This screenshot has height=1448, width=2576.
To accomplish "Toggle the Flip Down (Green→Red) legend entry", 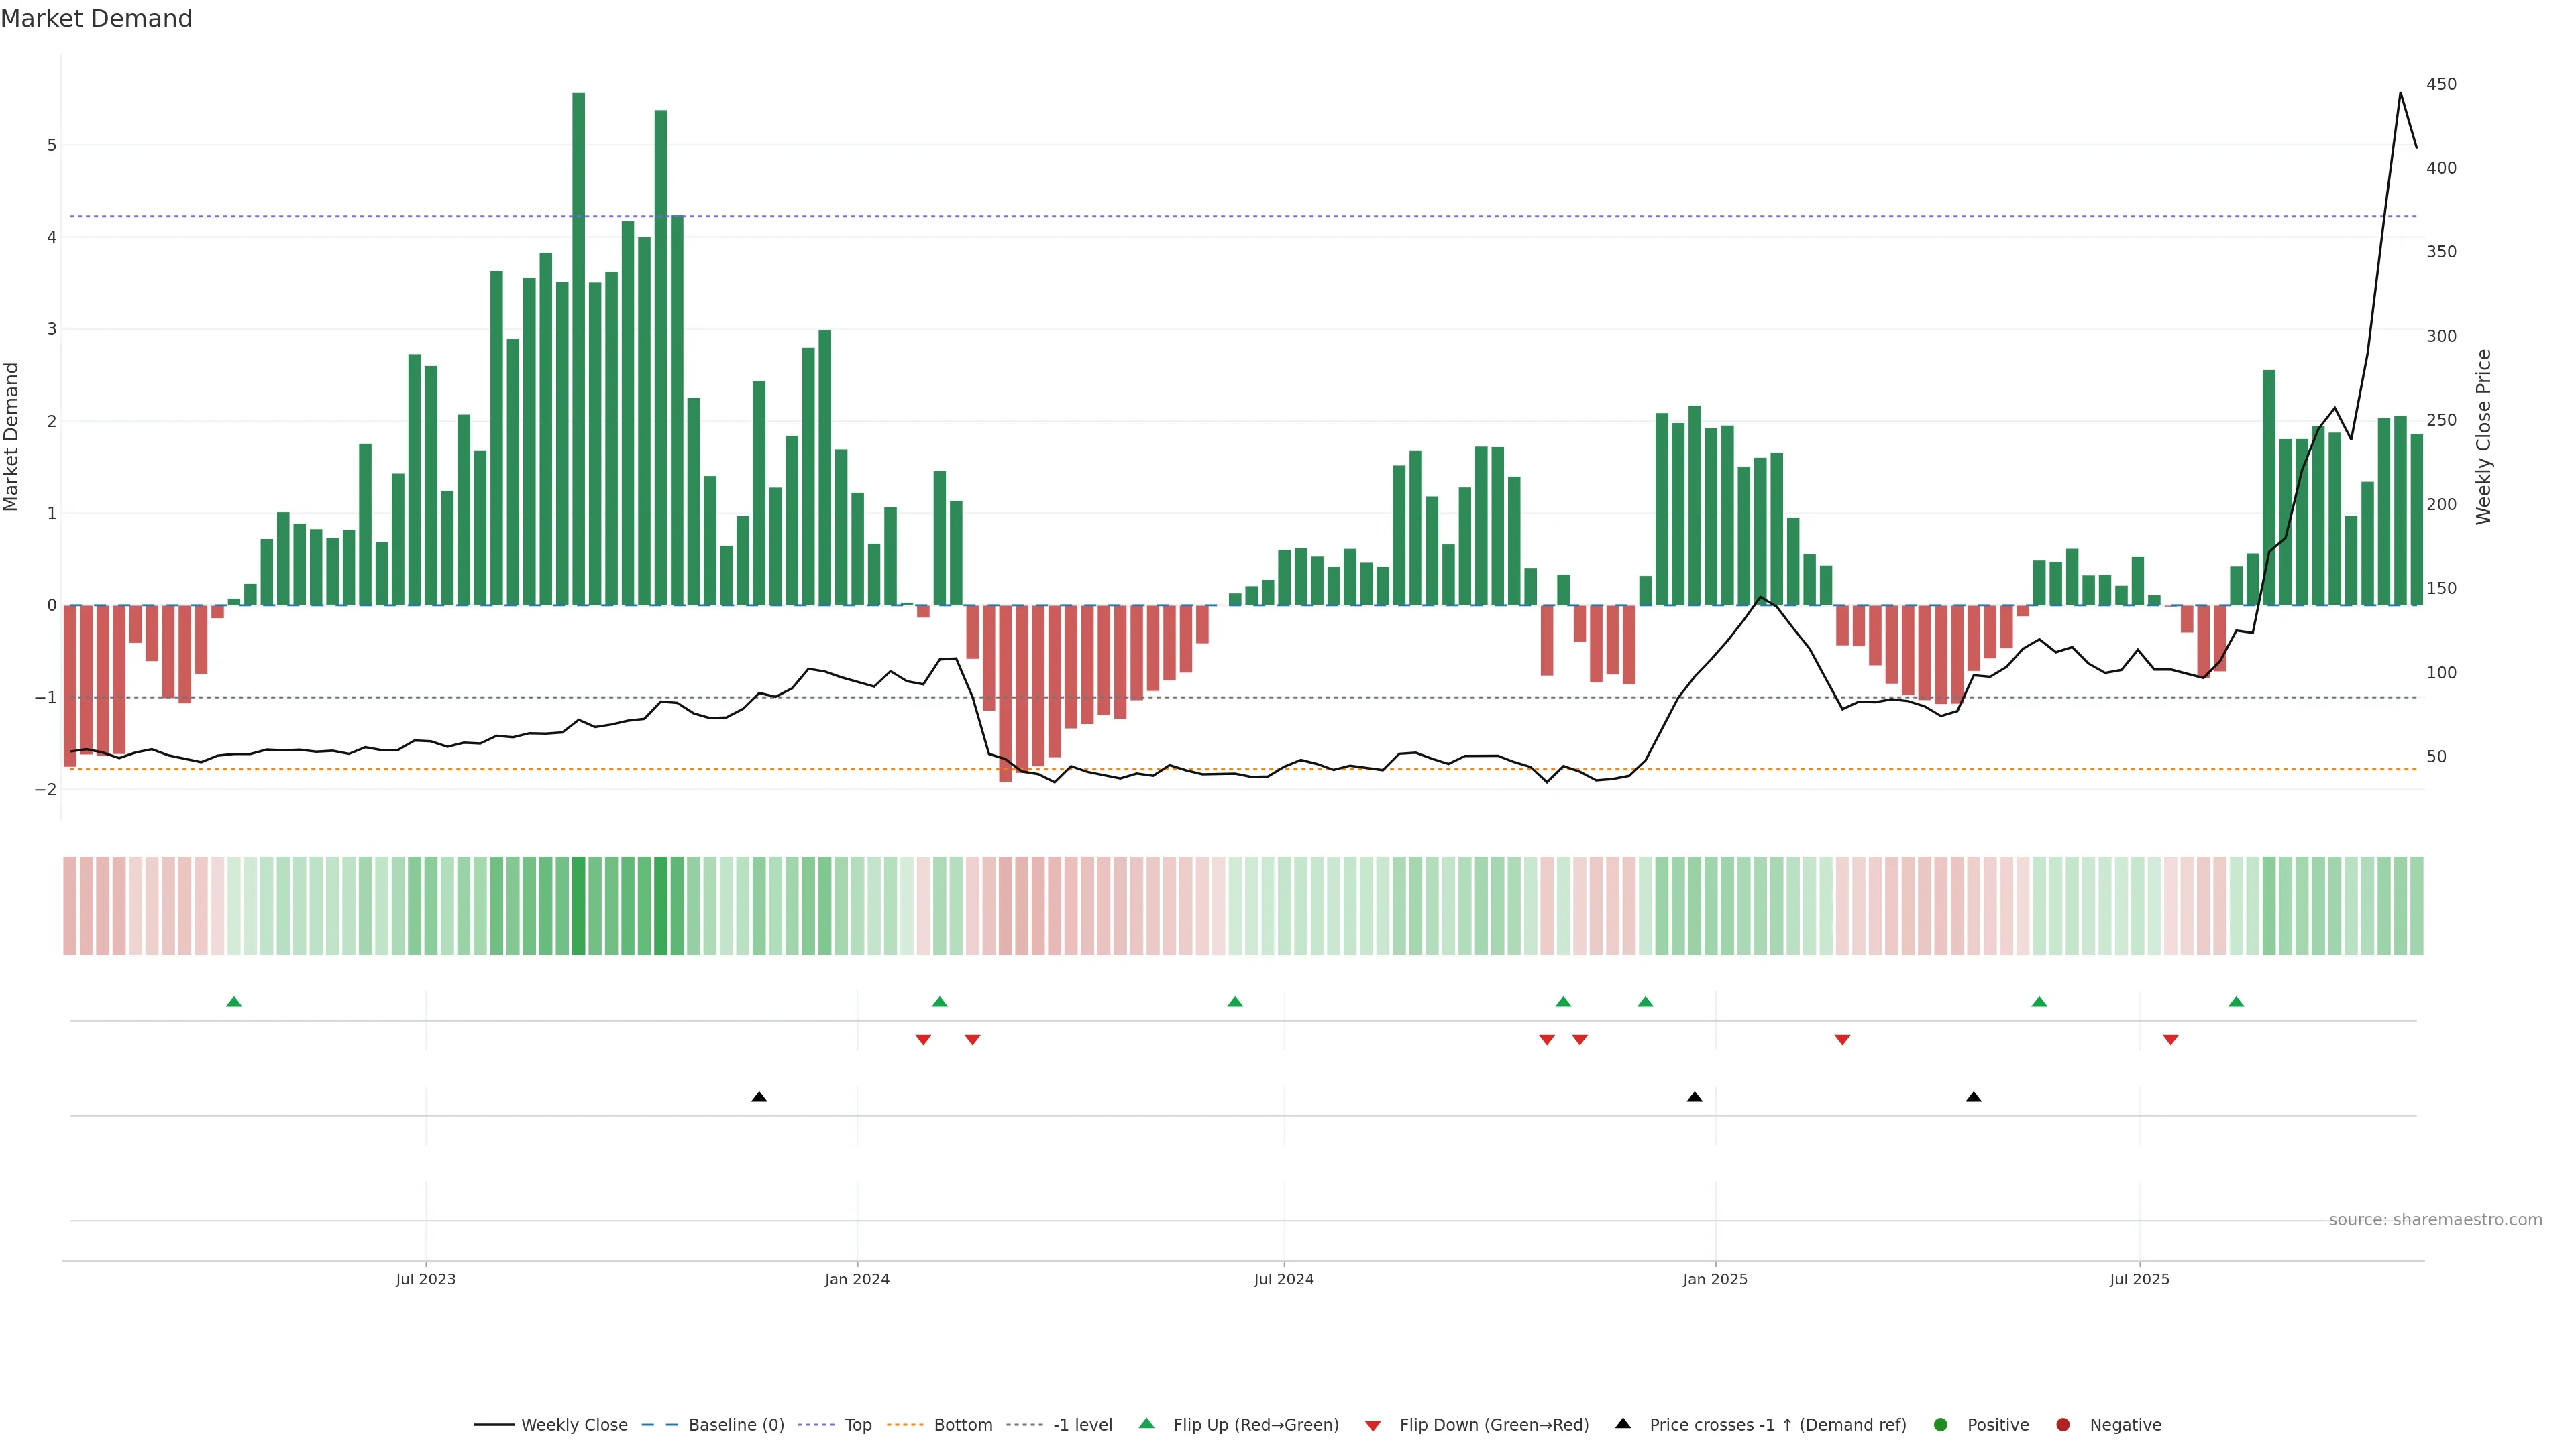I will [1493, 1425].
